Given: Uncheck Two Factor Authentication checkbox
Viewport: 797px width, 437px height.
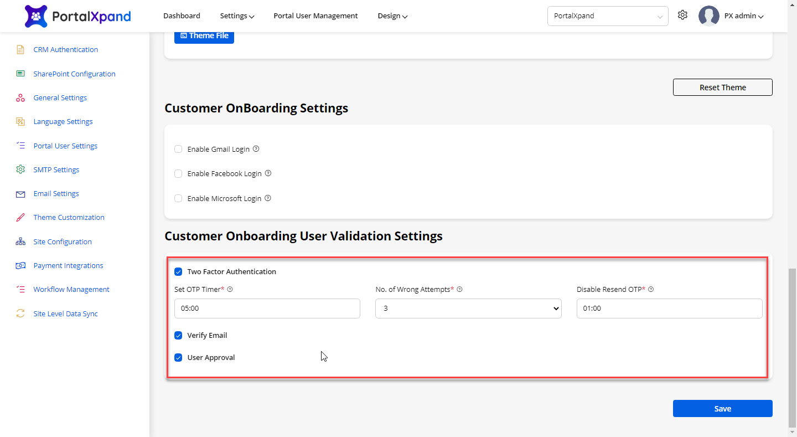Looking at the screenshot, I should 178,271.
